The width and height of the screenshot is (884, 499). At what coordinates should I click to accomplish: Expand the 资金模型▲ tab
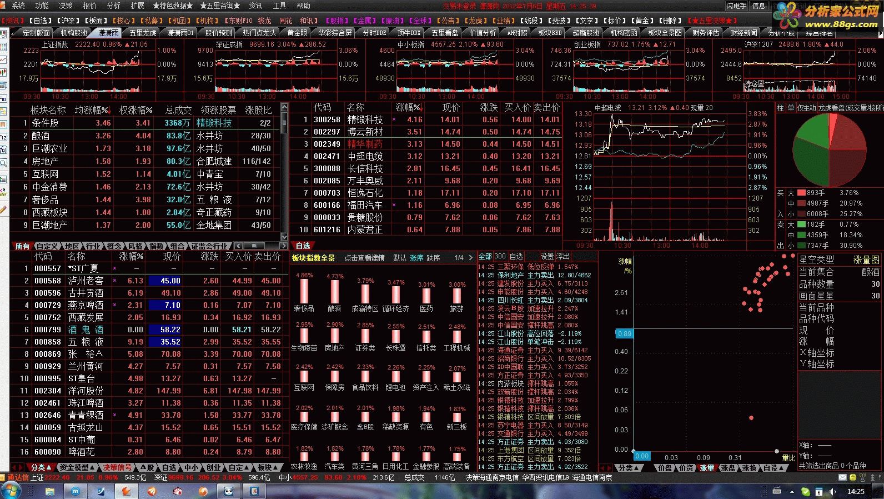pyautogui.click(x=77, y=467)
